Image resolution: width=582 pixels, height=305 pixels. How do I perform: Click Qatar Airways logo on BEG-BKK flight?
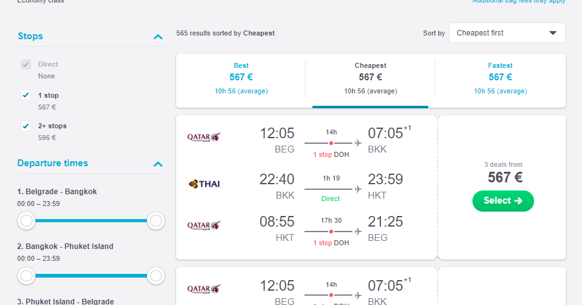point(204,137)
